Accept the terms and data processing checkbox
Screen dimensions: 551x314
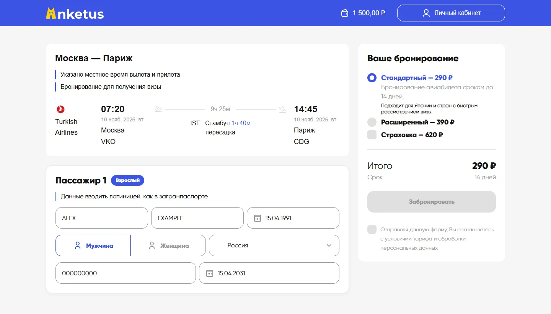point(372,229)
